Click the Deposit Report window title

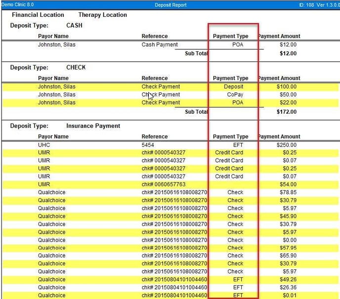click(x=170, y=5)
